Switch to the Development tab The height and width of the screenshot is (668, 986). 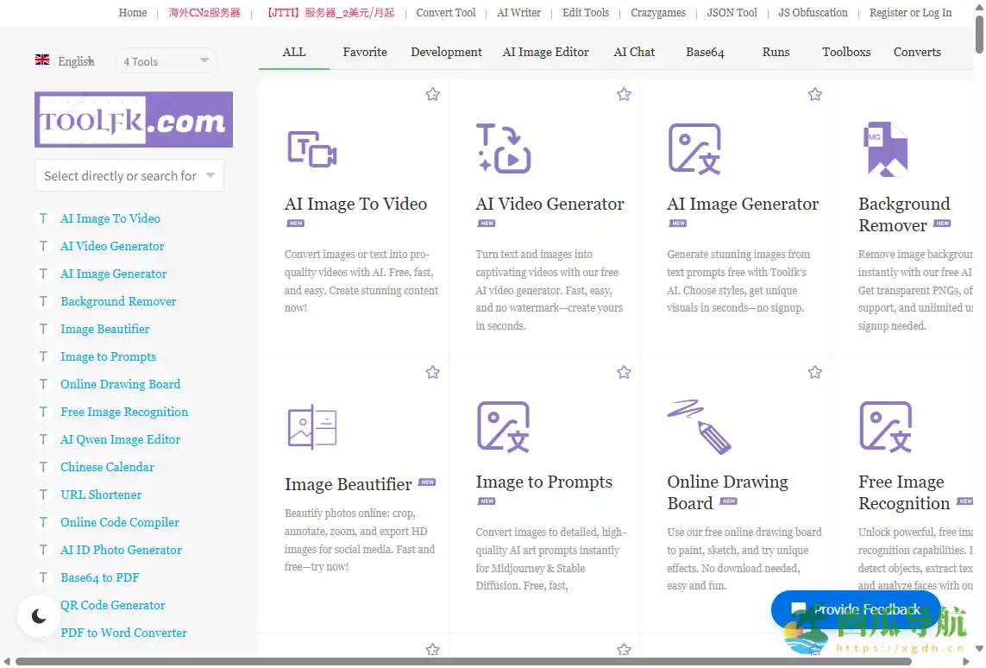[446, 52]
